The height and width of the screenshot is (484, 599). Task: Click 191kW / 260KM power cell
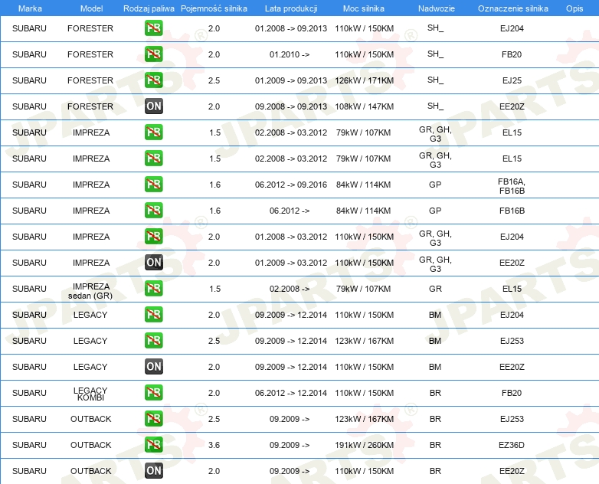364,445
